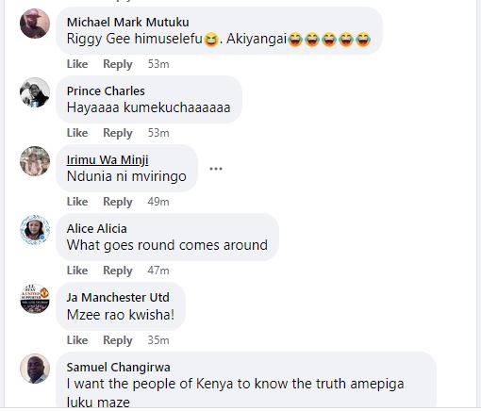The image size is (481, 411).
Task: Open three-dot options on Irimu Wa Minji's comment
Action: click(216, 169)
